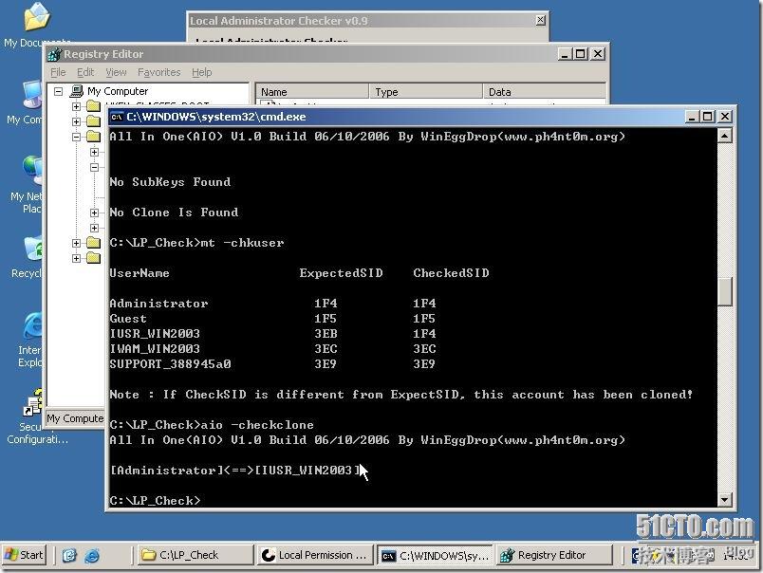Click the 'mt -chkuser' command line

point(196,243)
